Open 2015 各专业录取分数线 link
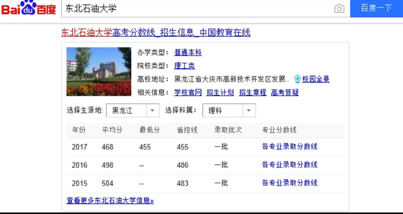The height and width of the screenshot is (214, 403). pos(290,183)
